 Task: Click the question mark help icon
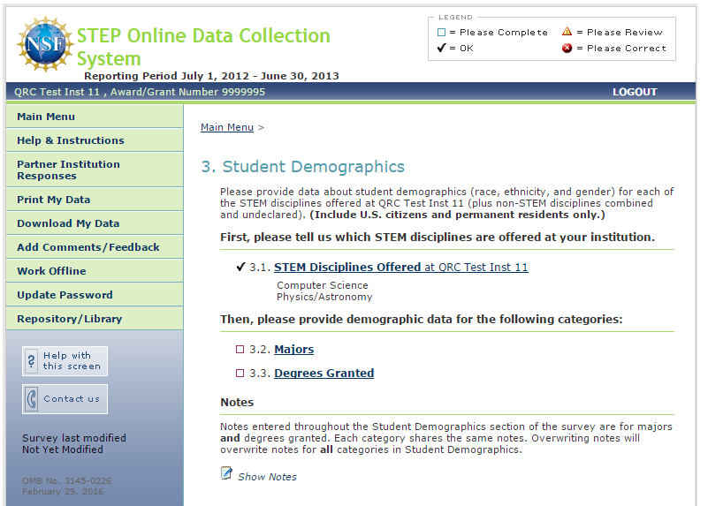click(x=32, y=360)
